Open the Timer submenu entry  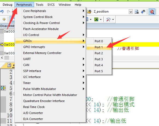pyautogui.click(x=50, y=83)
